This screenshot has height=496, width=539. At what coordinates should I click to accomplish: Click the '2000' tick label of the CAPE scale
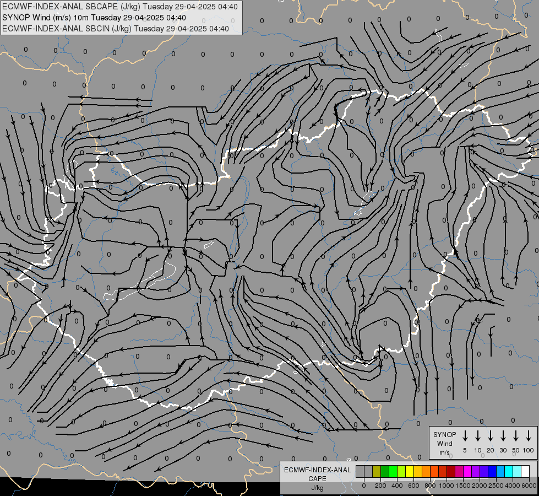tap(480, 486)
